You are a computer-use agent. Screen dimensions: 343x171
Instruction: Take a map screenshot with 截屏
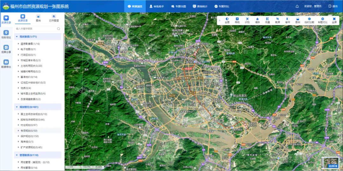[x=278, y=20]
